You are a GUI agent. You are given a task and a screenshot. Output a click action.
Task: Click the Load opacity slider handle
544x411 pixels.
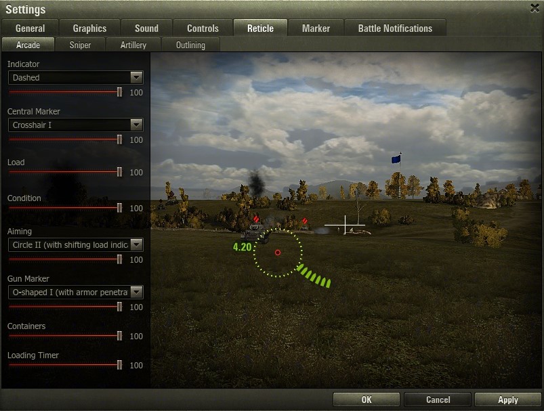click(x=119, y=172)
